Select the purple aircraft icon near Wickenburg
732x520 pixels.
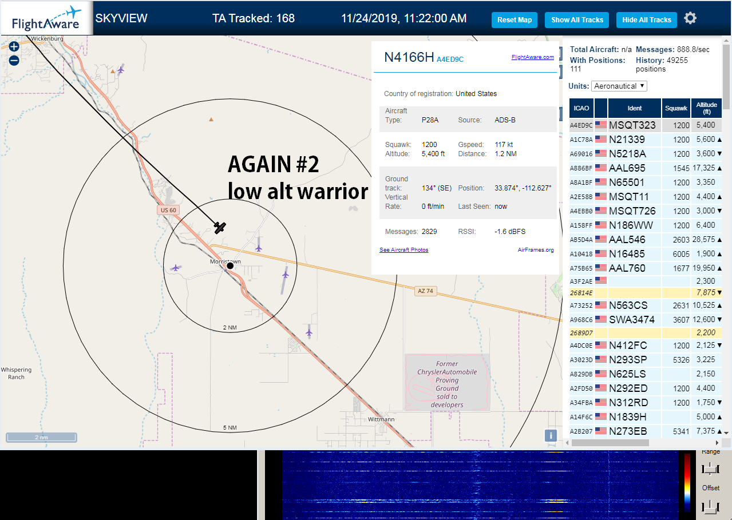pyautogui.click(x=121, y=70)
